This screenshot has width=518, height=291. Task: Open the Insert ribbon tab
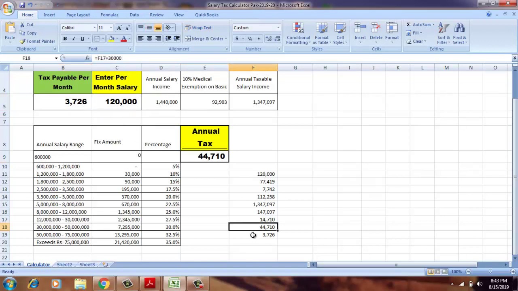point(49,15)
